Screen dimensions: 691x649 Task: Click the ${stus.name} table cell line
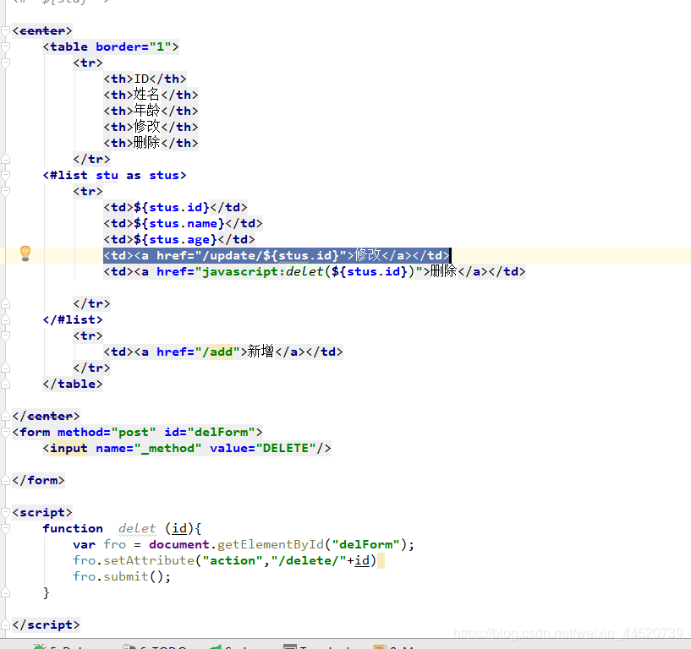coord(183,223)
